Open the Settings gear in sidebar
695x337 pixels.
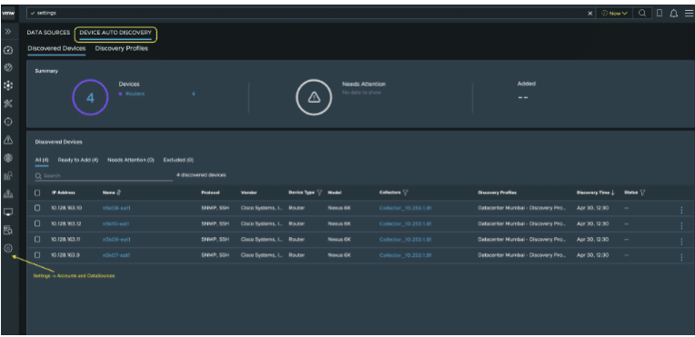(8, 248)
